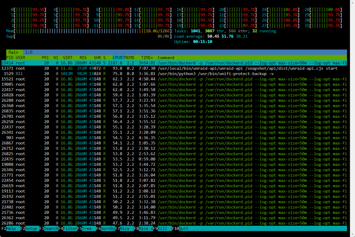Screen dimensions: 355x237
Task: Click the F3 Search button
Action: 49,228
